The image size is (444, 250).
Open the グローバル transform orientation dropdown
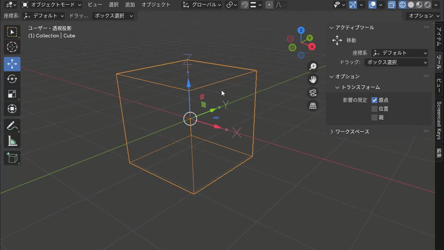(x=202, y=5)
